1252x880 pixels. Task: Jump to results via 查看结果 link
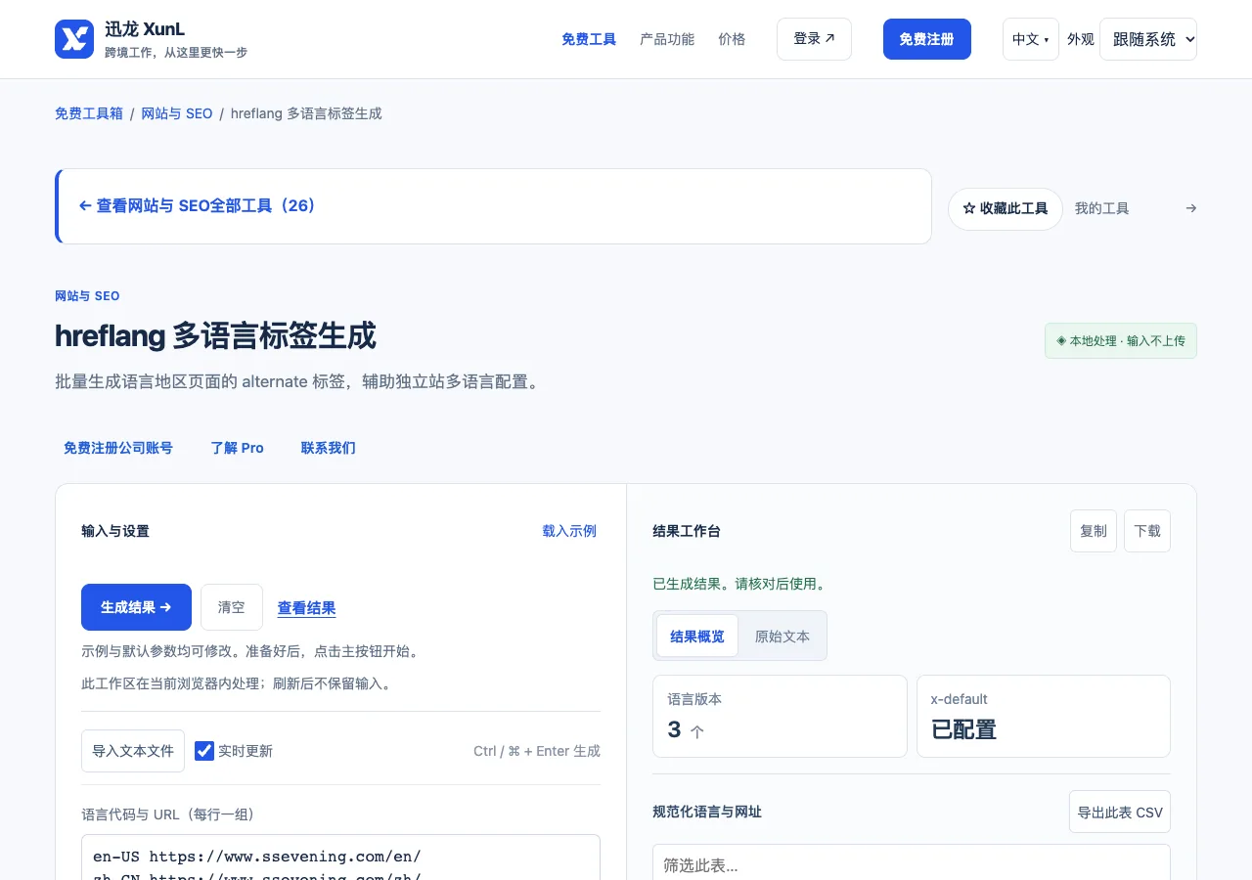tap(307, 607)
